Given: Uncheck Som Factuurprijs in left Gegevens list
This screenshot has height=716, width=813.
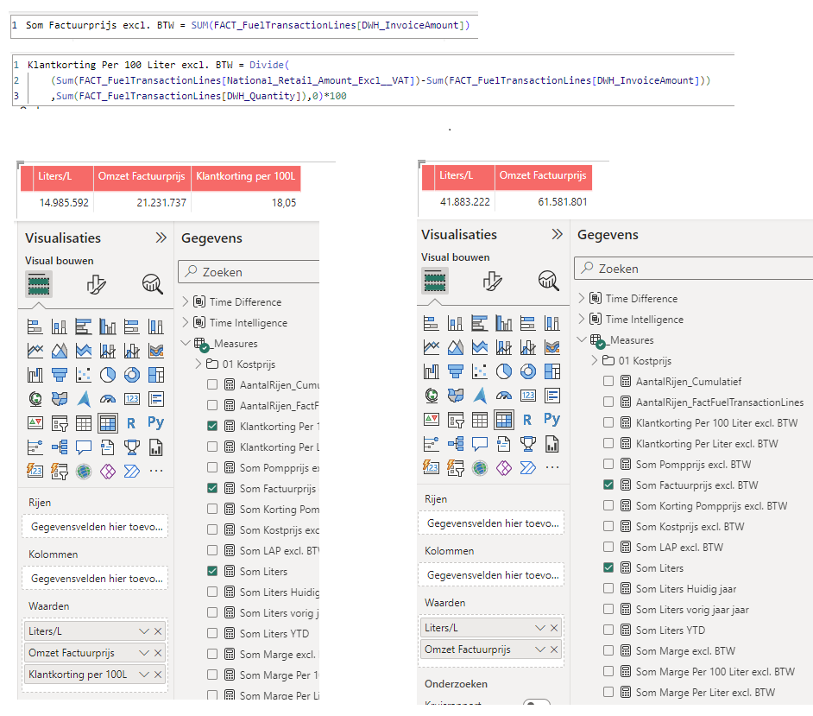Looking at the screenshot, I should click(x=212, y=488).
